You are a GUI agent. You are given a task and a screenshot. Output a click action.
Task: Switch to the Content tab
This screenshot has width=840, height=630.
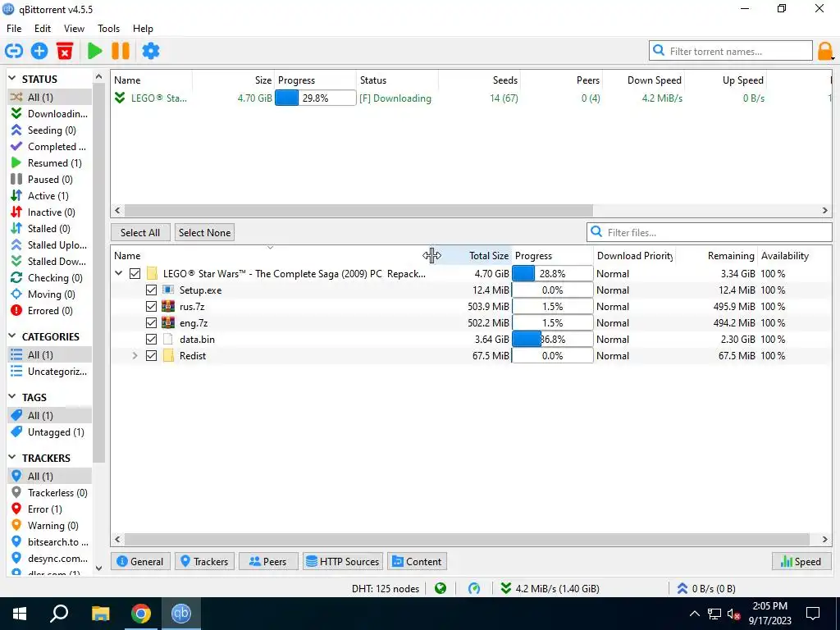(x=418, y=561)
